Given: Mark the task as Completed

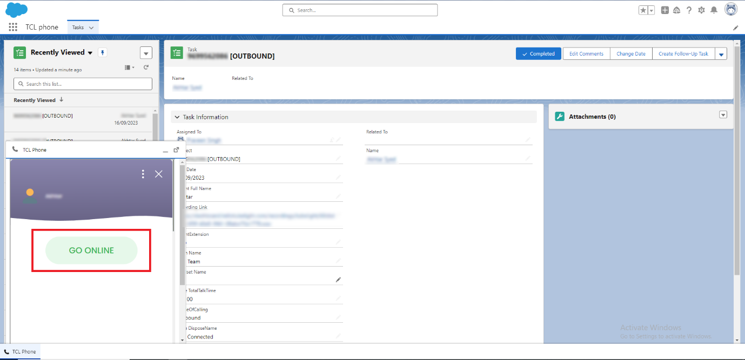Looking at the screenshot, I should click(539, 54).
